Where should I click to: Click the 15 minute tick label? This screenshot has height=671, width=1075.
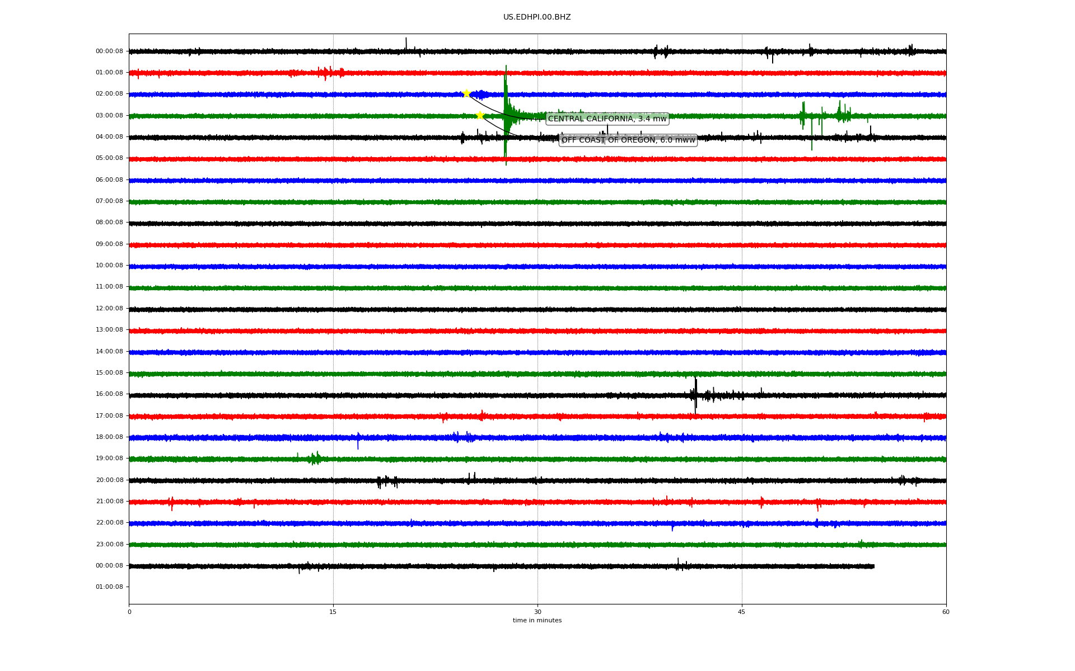pos(333,612)
